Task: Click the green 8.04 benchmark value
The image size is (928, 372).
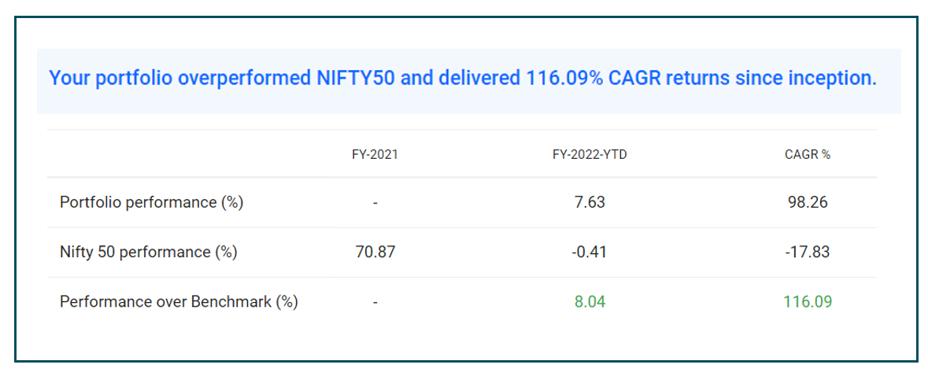Action: pyautogui.click(x=590, y=302)
